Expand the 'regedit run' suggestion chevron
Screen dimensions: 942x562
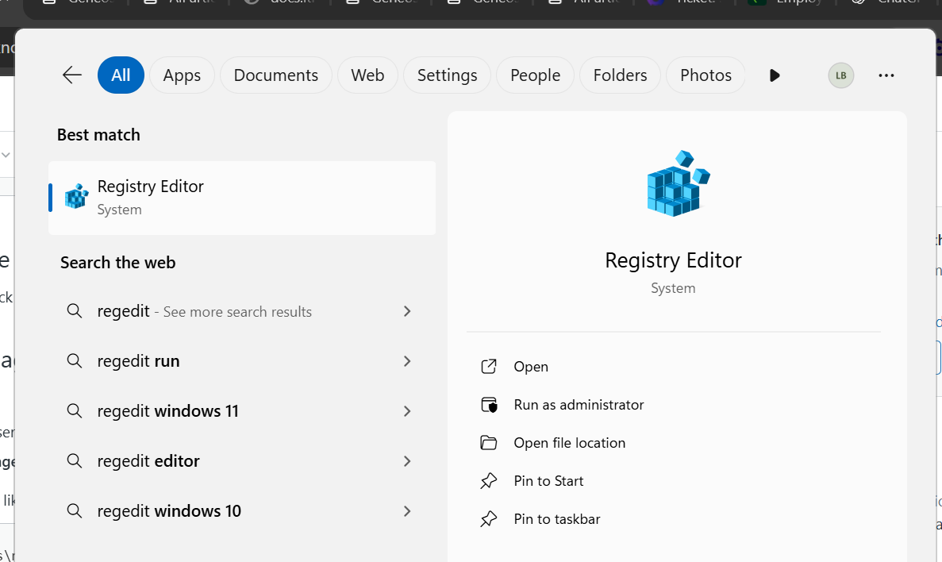click(x=407, y=361)
